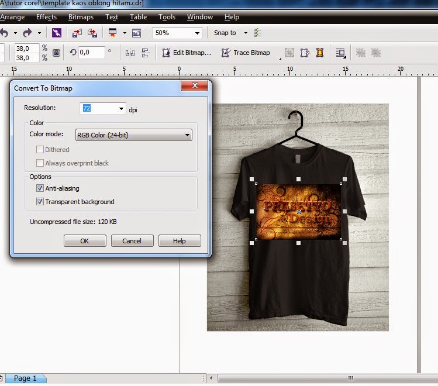Open the Effects menu

(46, 17)
